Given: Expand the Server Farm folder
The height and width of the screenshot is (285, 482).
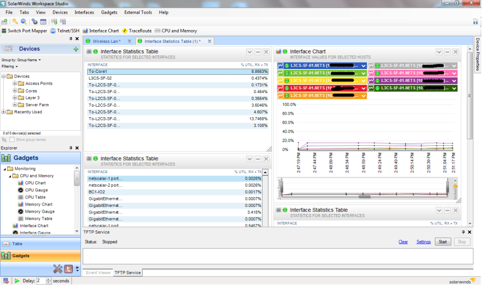Looking at the screenshot, I should click(15, 104).
